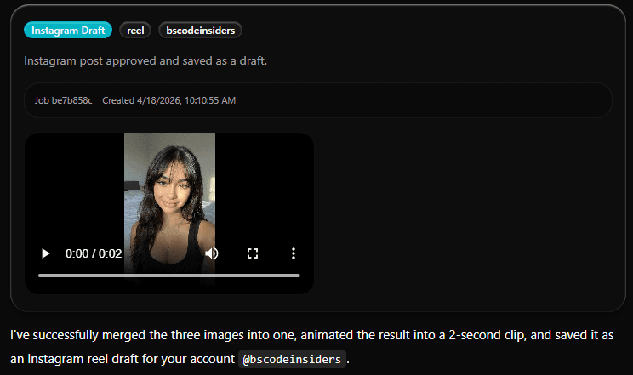
Task: Click the 'Instagram post approved' status text
Action: coord(145,61)
